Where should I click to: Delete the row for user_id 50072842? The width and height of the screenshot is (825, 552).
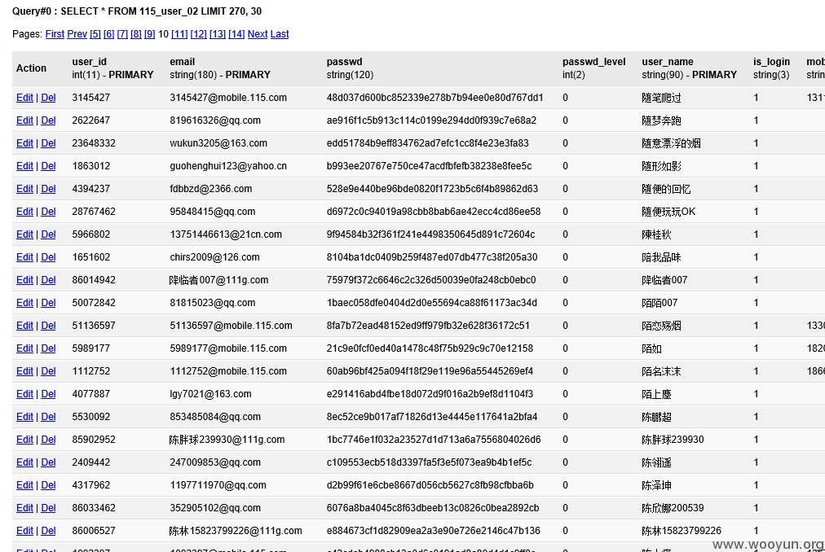tap(48, 303)
